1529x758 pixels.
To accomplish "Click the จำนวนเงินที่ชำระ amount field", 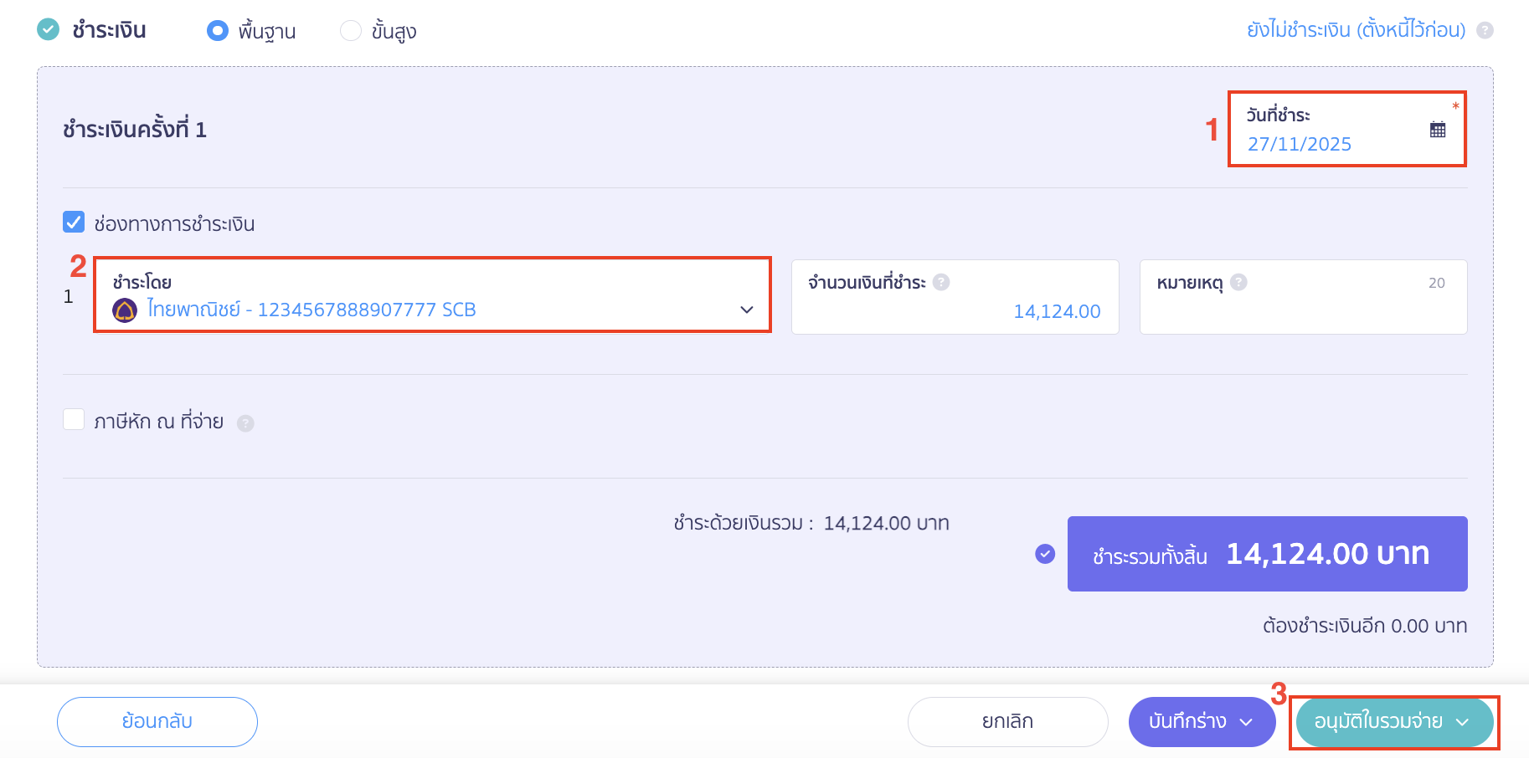I will pyautogui.click(x=955, y=311).
